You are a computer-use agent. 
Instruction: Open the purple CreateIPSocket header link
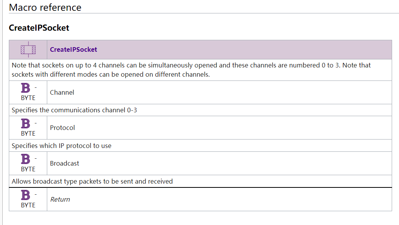coord(73,49)
